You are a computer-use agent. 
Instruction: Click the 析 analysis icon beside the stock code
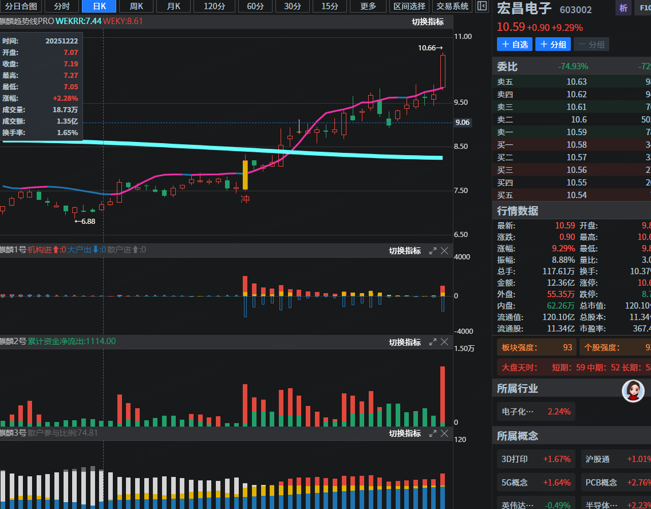tap(623, 9)
